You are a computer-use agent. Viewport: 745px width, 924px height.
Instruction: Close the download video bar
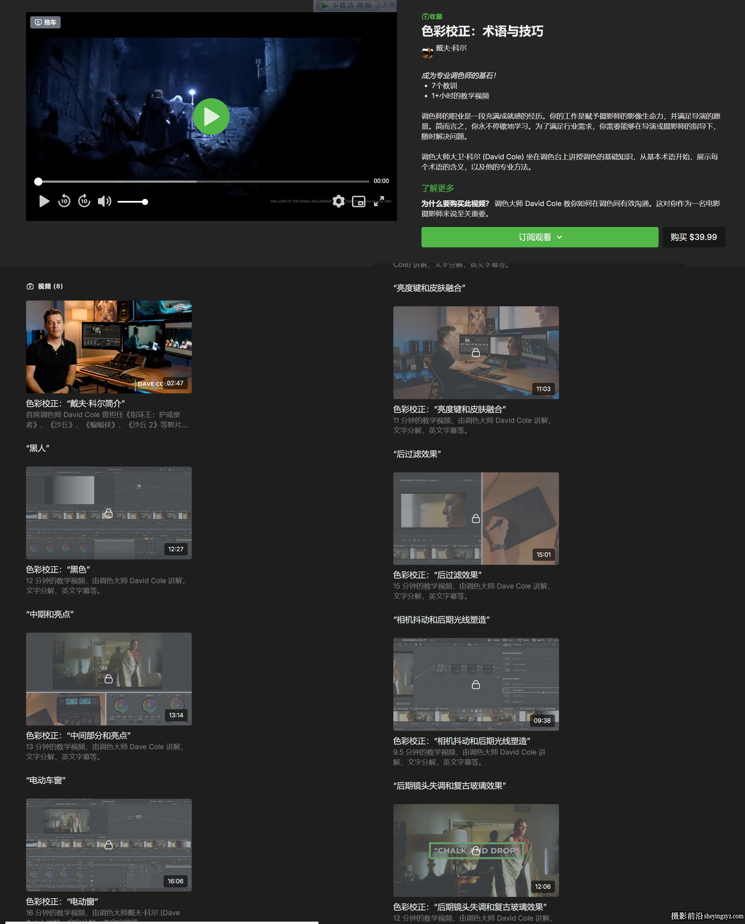(392, 4)
